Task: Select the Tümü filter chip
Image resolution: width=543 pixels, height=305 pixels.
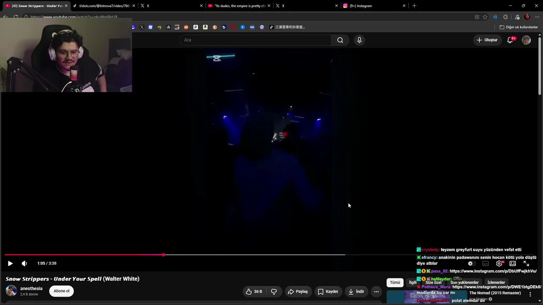Action: [x=395, y=283]
